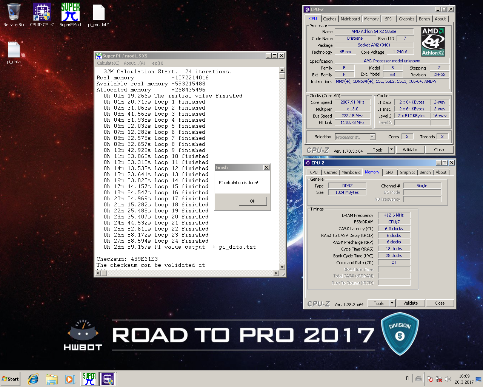
Task: Click the FI language indicator
Action: click(408, 378)
